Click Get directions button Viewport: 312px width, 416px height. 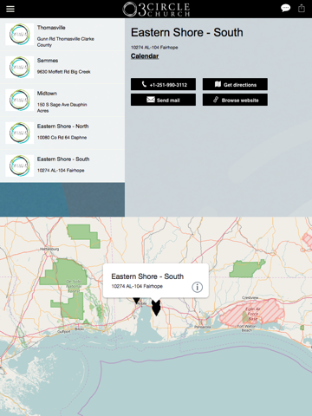(x=235, y=84)
